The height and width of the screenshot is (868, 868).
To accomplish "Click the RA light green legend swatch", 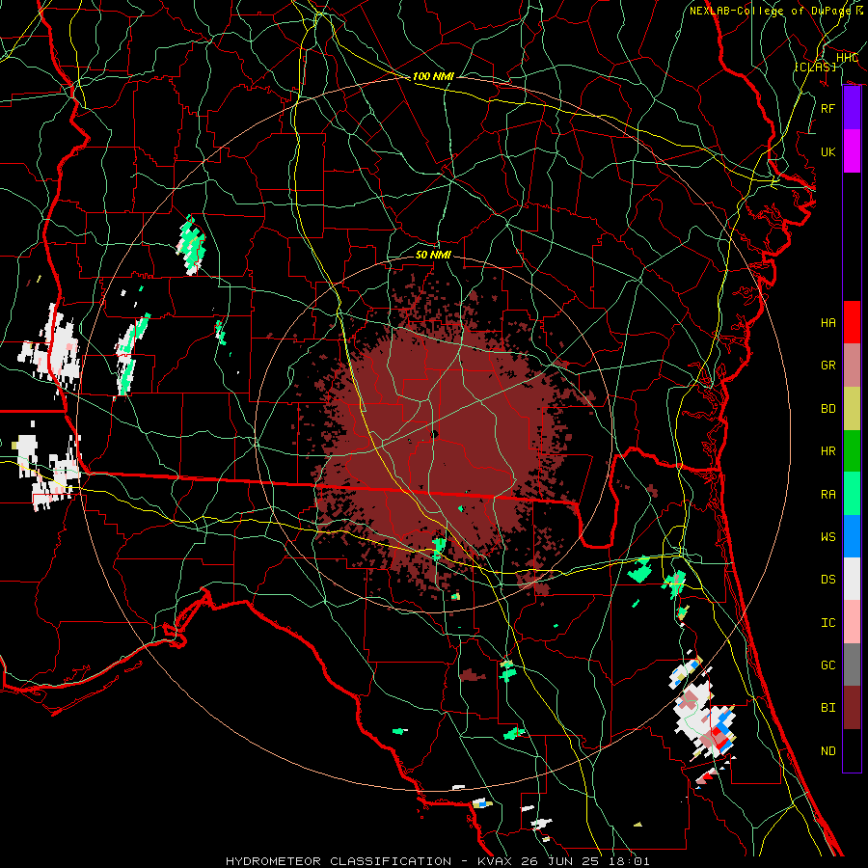I will 852,494.
